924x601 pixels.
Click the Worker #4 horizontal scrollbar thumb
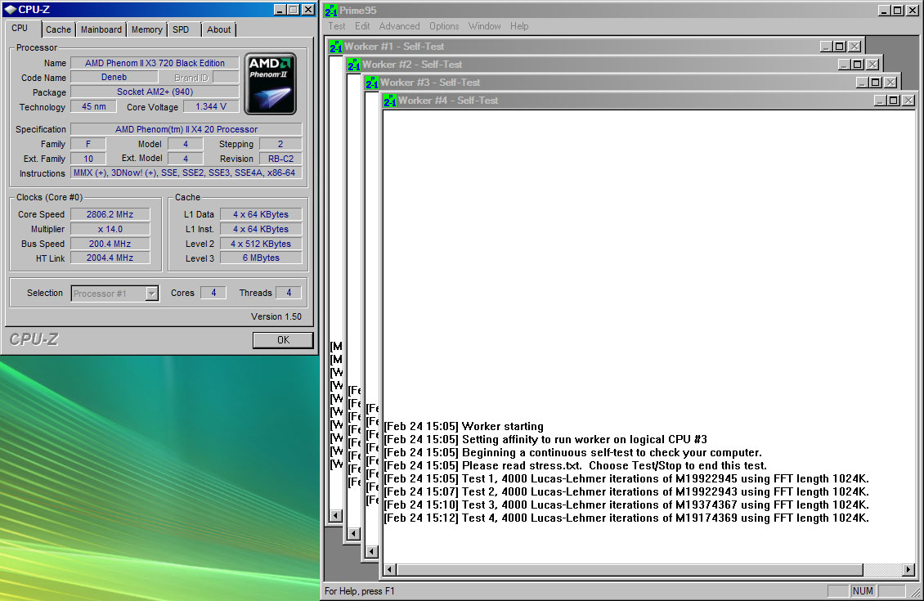pos(630,570)
